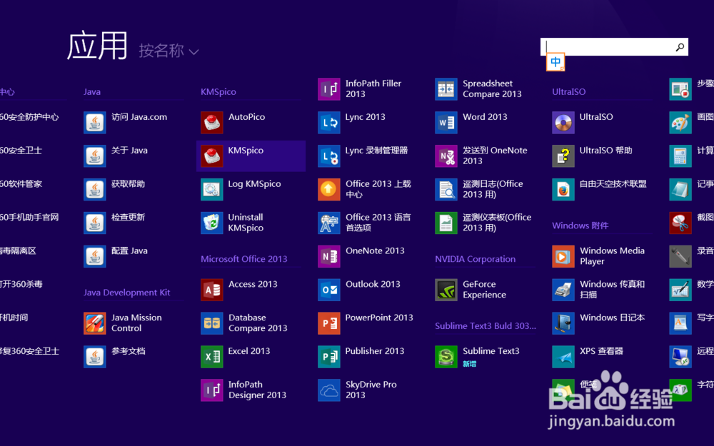Screen dimensions: 714x446
Task: Select the Java group header
Action: (x=92, y=92)
